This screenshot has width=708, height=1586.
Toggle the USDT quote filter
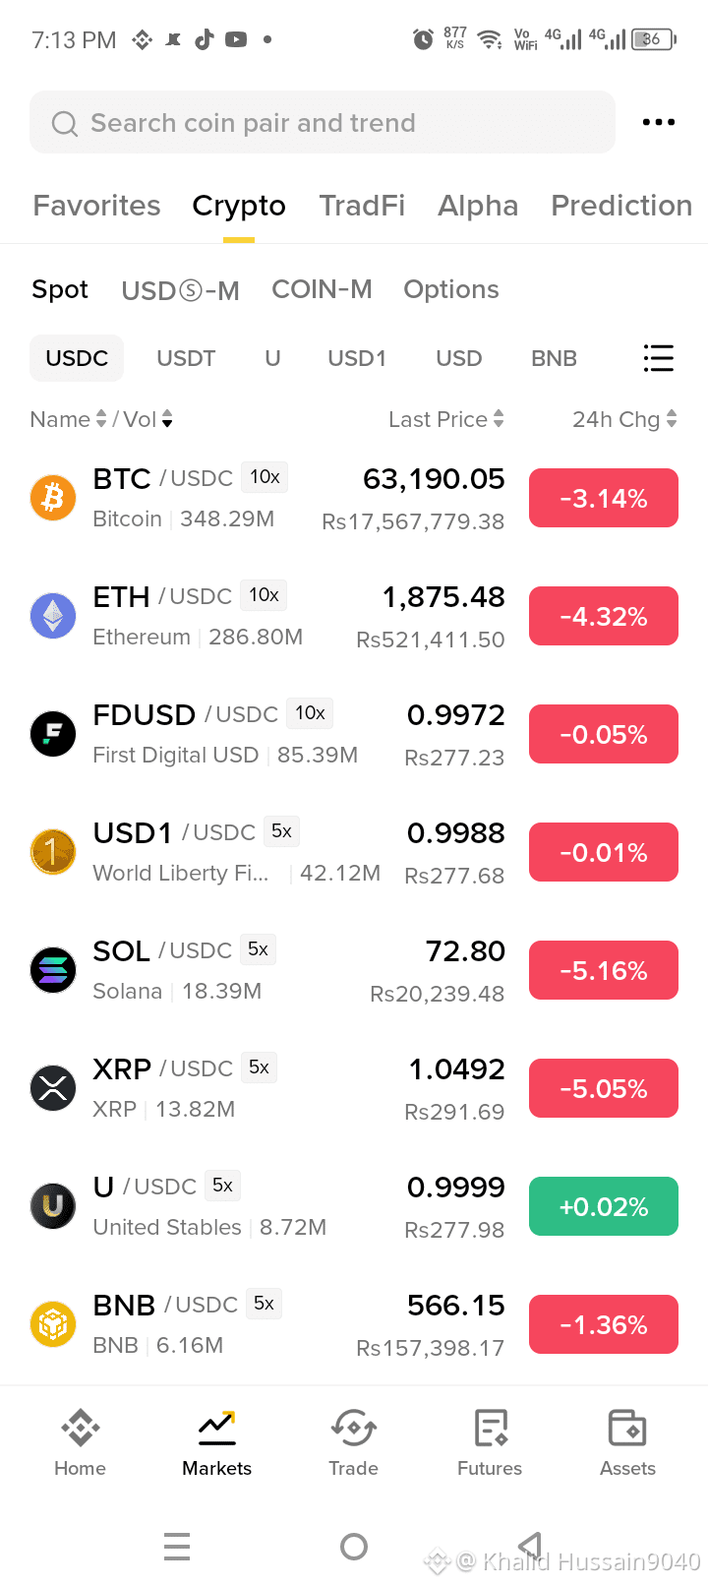[x=186, y=358]
